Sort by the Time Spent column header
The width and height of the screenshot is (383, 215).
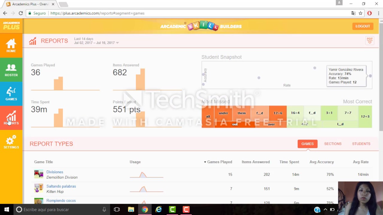click(289, 162)
